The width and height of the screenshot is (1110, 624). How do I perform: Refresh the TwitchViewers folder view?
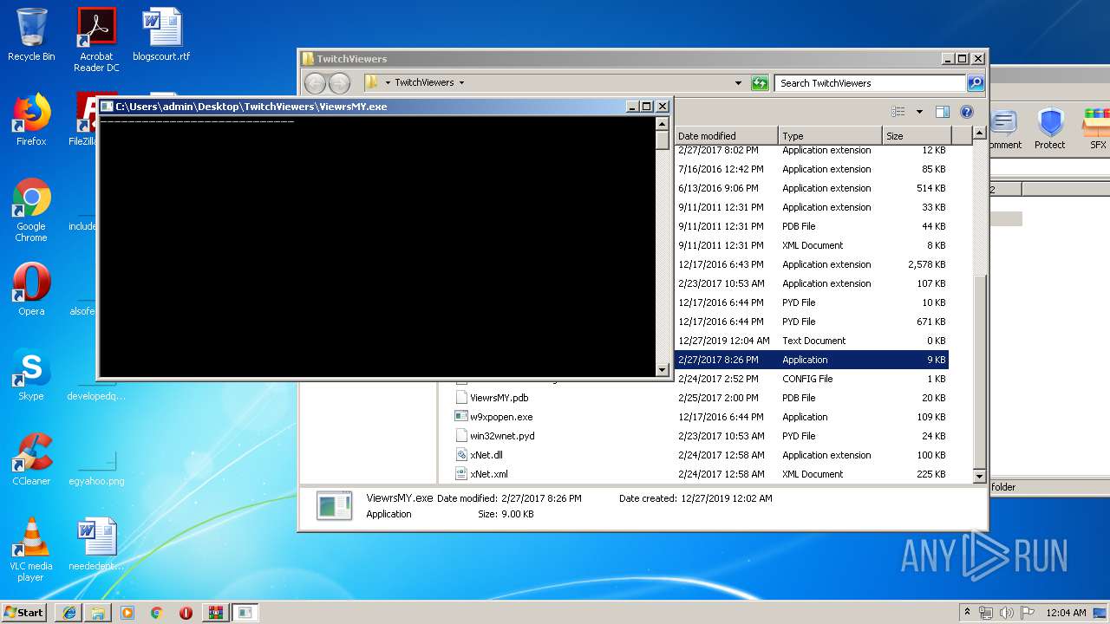760,83
